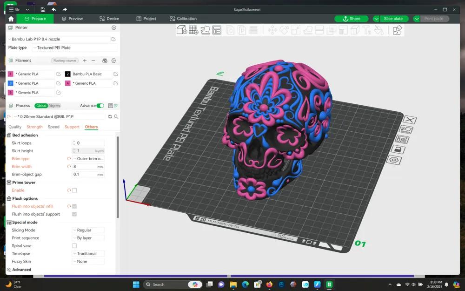Viewport: 465px width, 291px height.
Task: Open the printer preset dropdown
Action: click(x=59, y=39)
